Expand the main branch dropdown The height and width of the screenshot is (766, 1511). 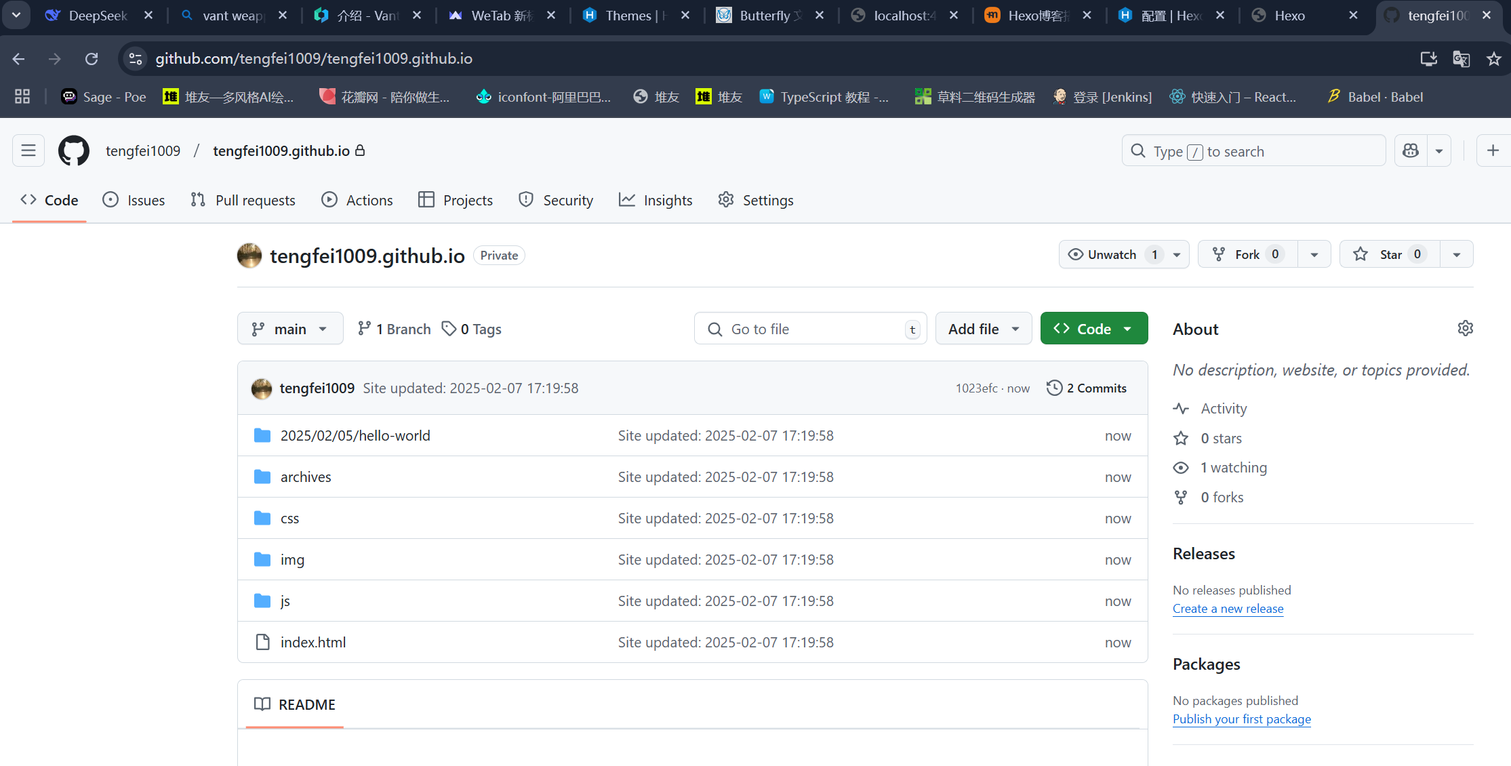[x=290, y=329]
